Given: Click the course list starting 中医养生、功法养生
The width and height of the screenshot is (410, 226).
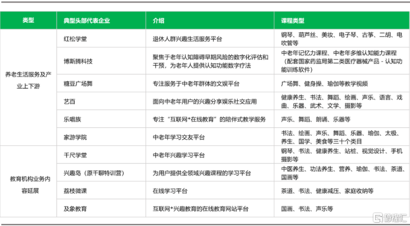Looking at the screenshot, I should tap(343, 173).
